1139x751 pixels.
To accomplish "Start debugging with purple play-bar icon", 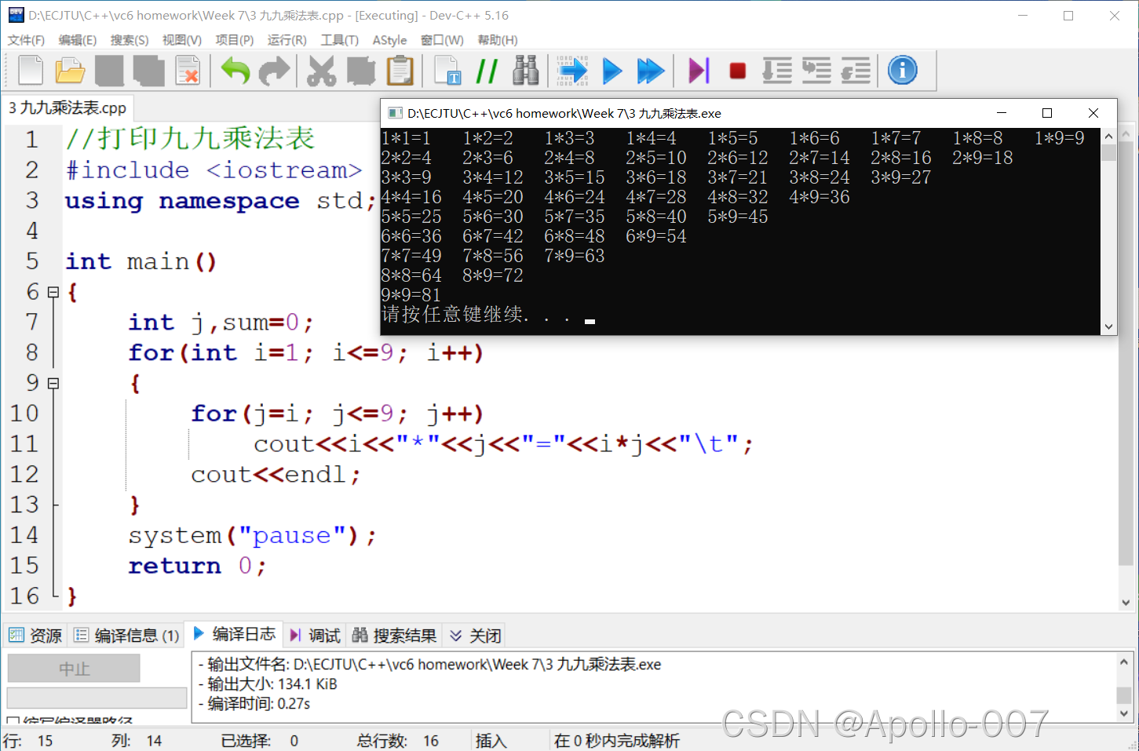I will tap(699, 71).
